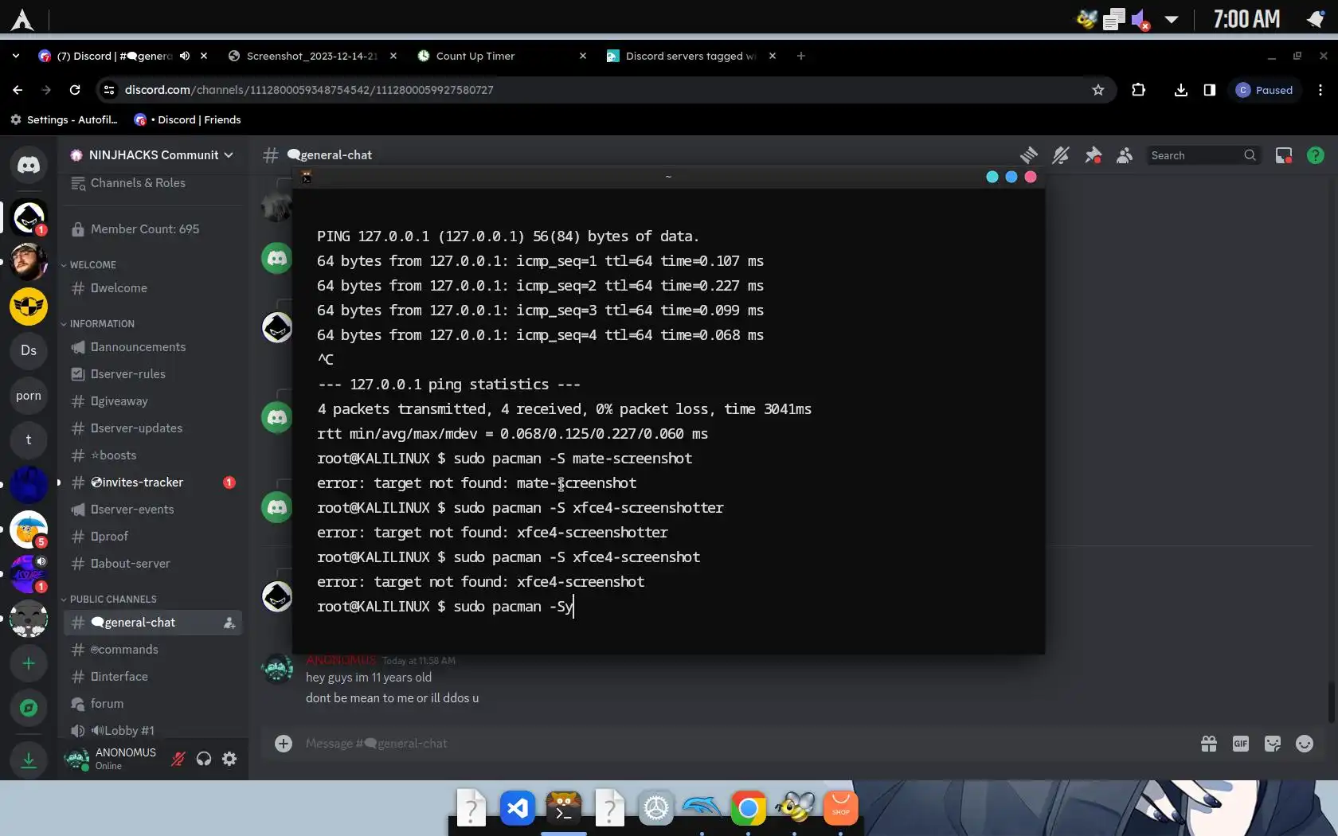Image resolution: width=1338 pixels, height=836 pixels.
Task: Open the browser Extensions puzzle icon
Action: 1139,90
